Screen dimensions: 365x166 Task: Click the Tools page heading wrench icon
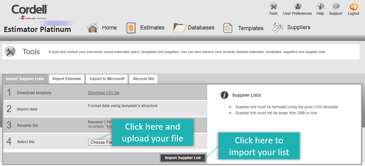pos(10,52)
